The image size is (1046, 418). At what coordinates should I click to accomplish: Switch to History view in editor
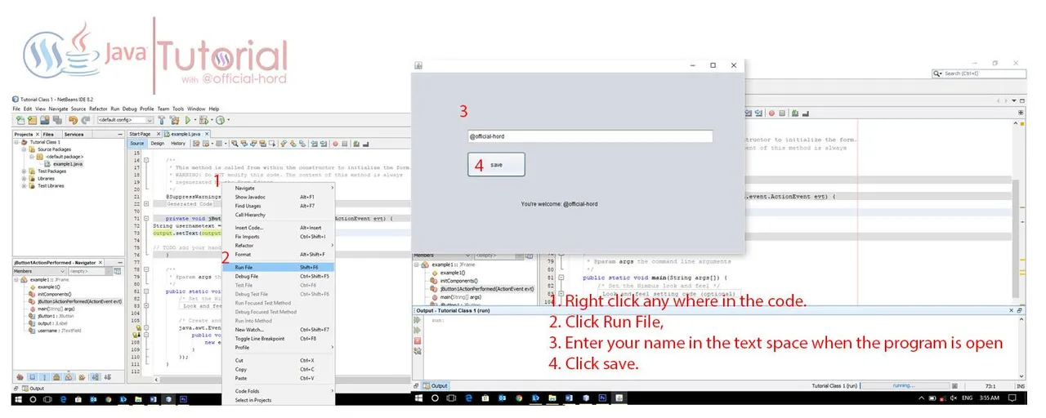[x=178, y=144]
